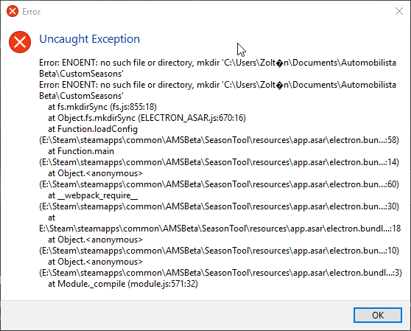Click the large red error icon beside Uncaught Exception
Viewport: 411px width, 331px height.
click(x=20, y=42)
